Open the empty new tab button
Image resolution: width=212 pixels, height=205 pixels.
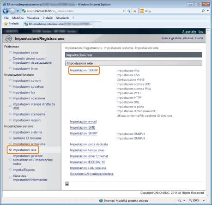click(x=97, y=24)
